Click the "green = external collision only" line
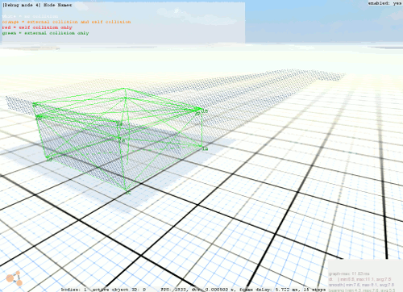The height and width of the screenshot is (292, 403). (45, 33)
